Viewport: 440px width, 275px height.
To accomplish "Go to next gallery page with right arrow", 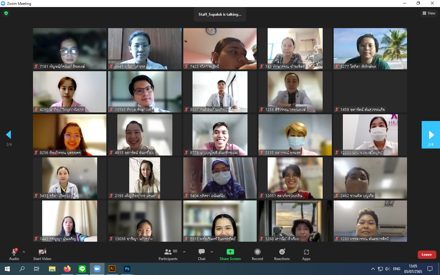I will pyautogui.click(x=431, y=135).
